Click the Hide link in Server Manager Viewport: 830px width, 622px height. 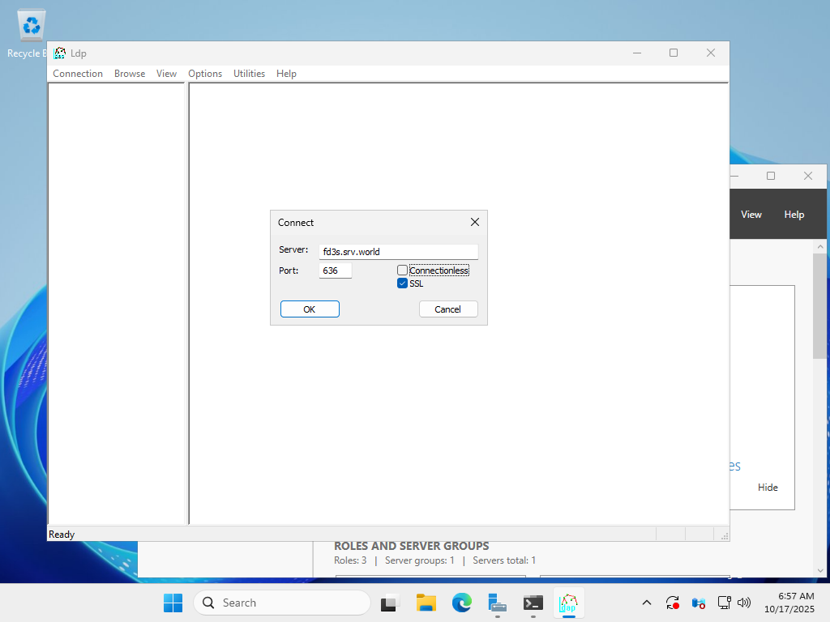(768, 488)
